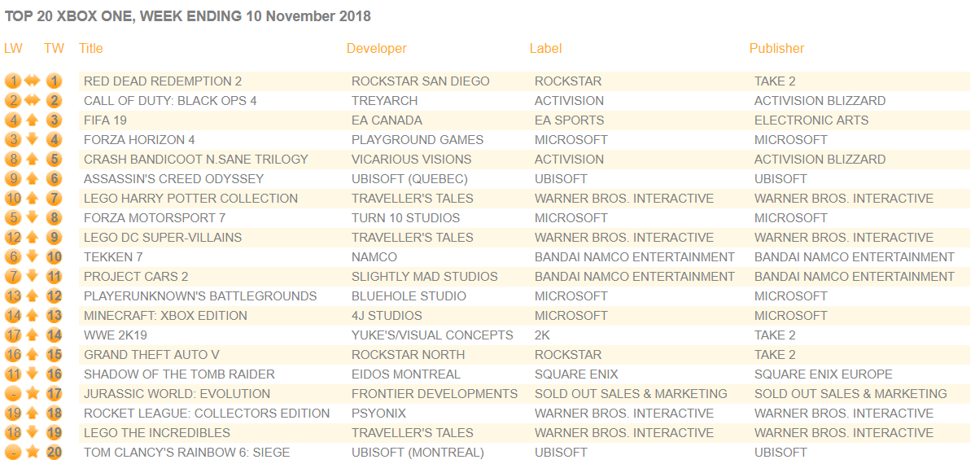Click the down arrow in the Project Cars 2 row
The width and height of the screenshot is (975, 464).
pyautogui.click(x=33, y=276)
